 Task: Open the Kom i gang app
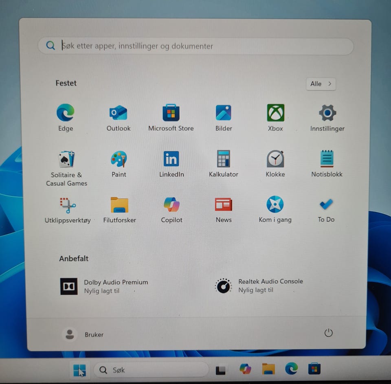click(275, 209)
